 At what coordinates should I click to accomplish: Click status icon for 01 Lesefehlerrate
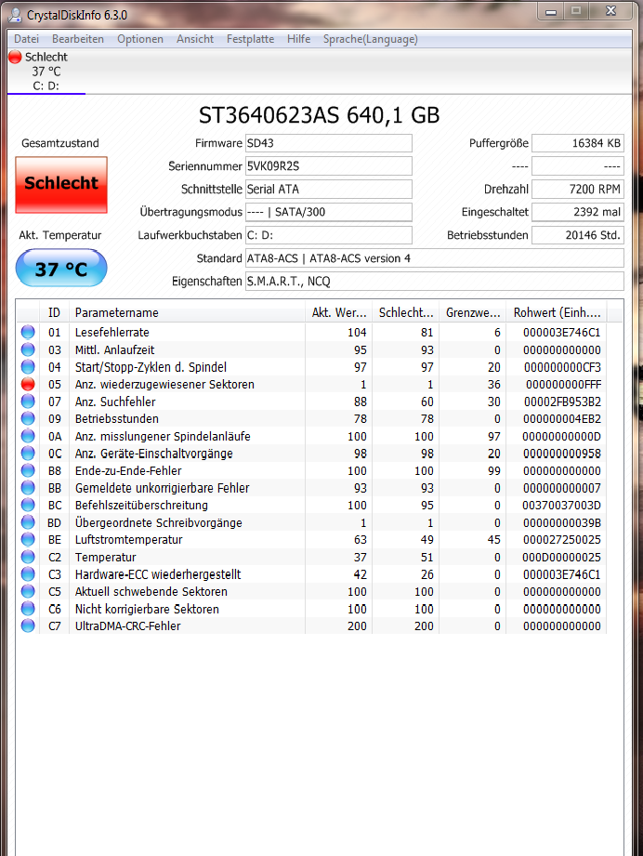[28, 332]
